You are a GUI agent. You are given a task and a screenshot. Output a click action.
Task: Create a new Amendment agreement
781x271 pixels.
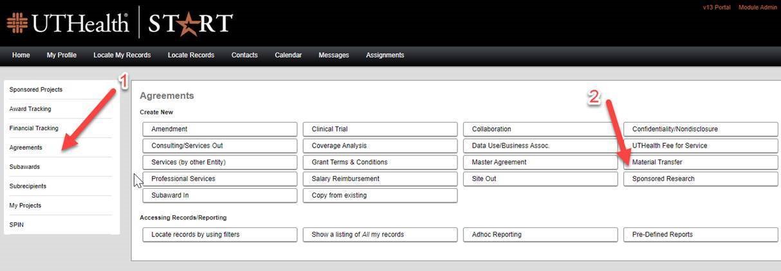219,129
